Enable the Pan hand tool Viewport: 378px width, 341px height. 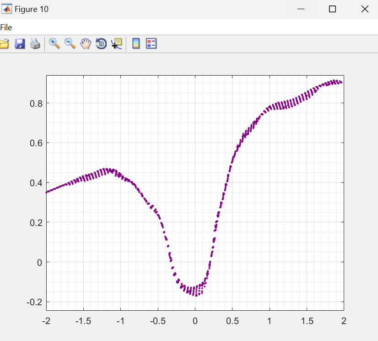point(86,44)
